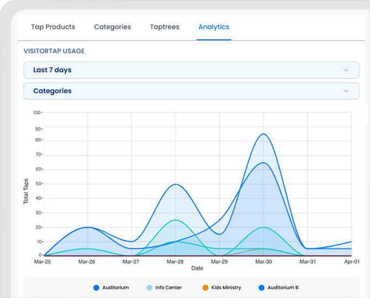
Task: Toggle the Info Center series legend label
Action: [x=168, y=287]
